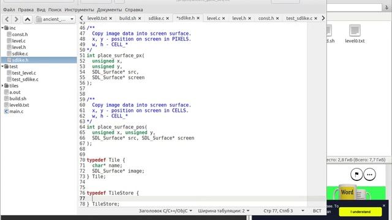Open the Поиск menu
Image resolution: width=392 pixels, height=220 pixels.
tap(55, 10)
